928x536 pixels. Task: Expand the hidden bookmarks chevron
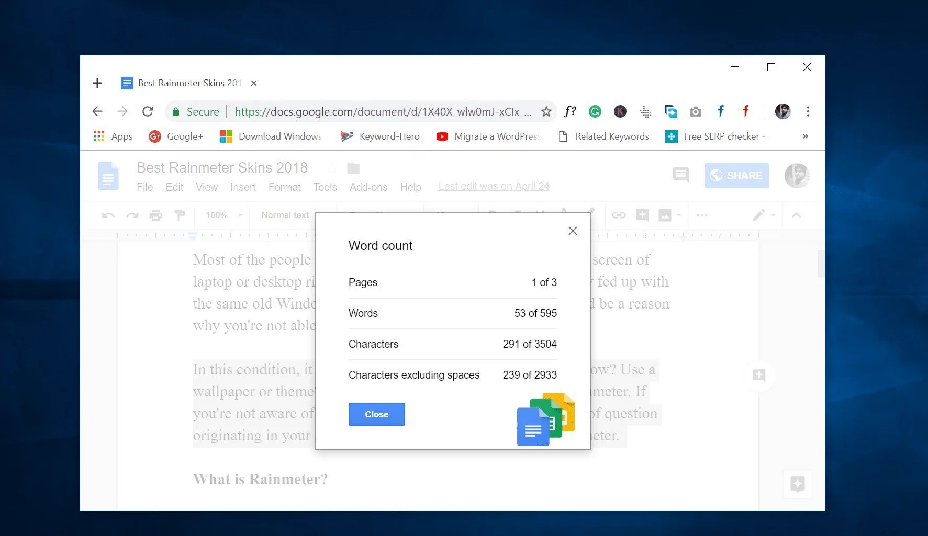coord(806,136)
